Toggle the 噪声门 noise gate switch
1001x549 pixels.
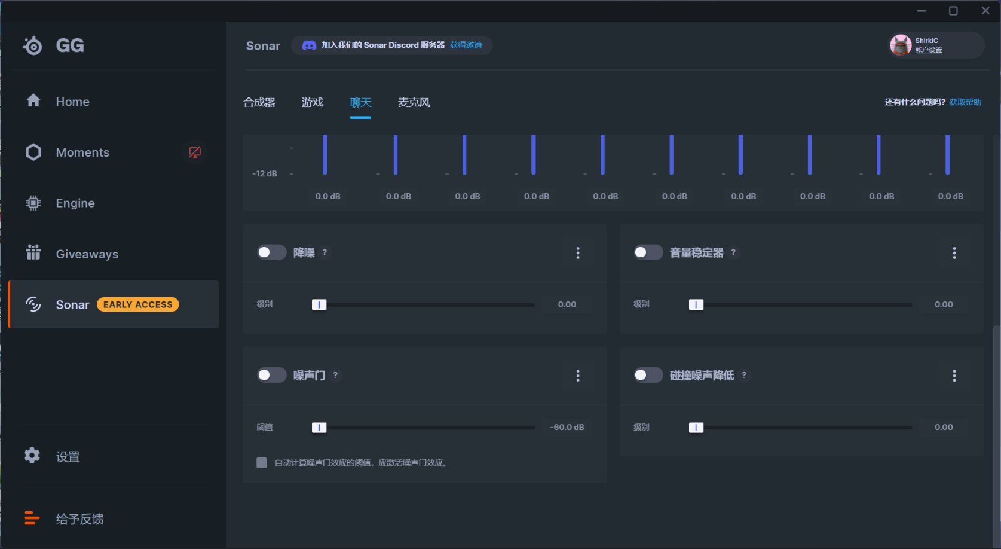click(271, 375)
